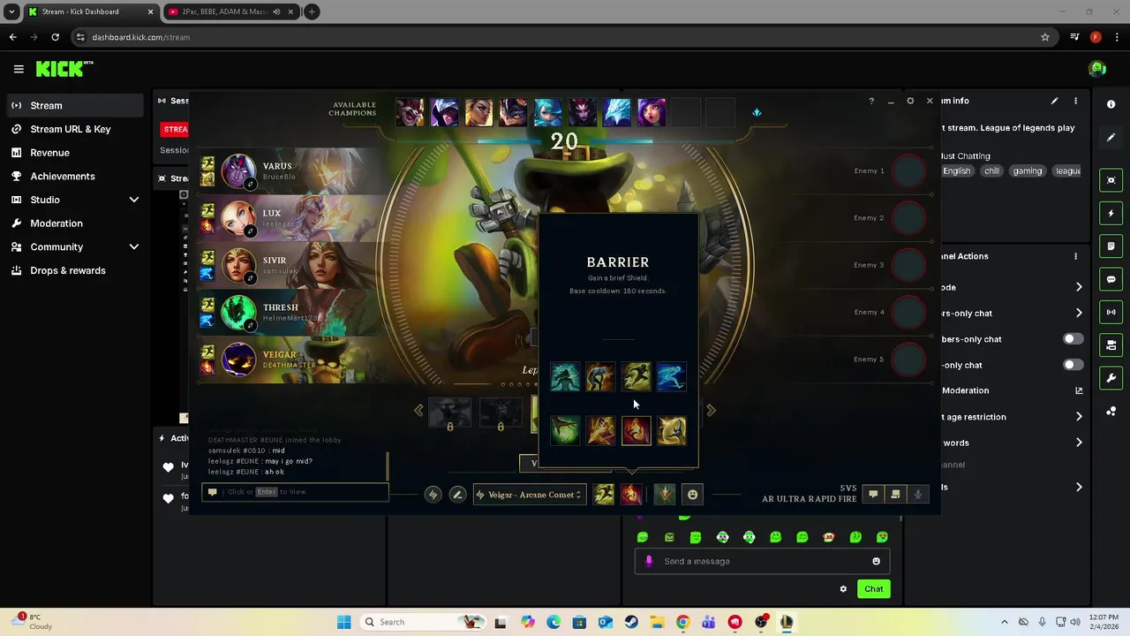
Task: Click the English stream tag
Action: [957, 171]
